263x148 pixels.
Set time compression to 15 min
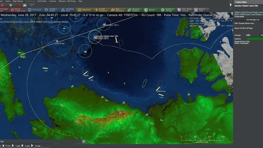click(x=36, y=146)
